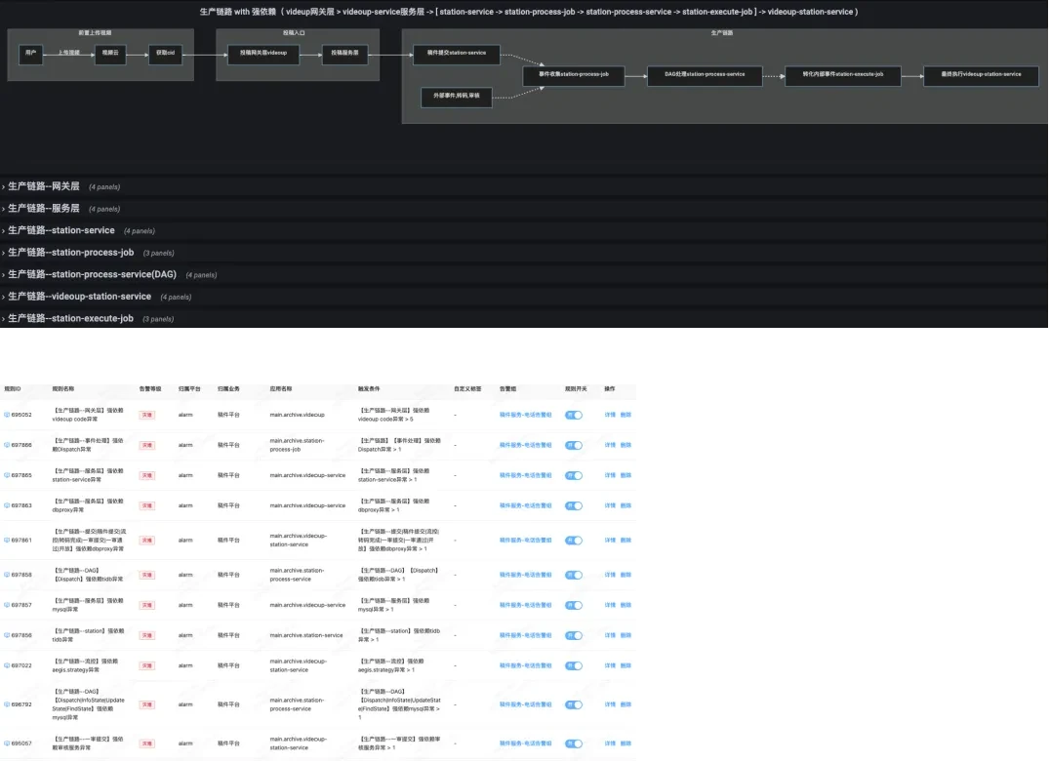The width and height of the screenshot is (1050, 763).
Task: Click the icon beside rule ID 695052
Action: point(7,415)
